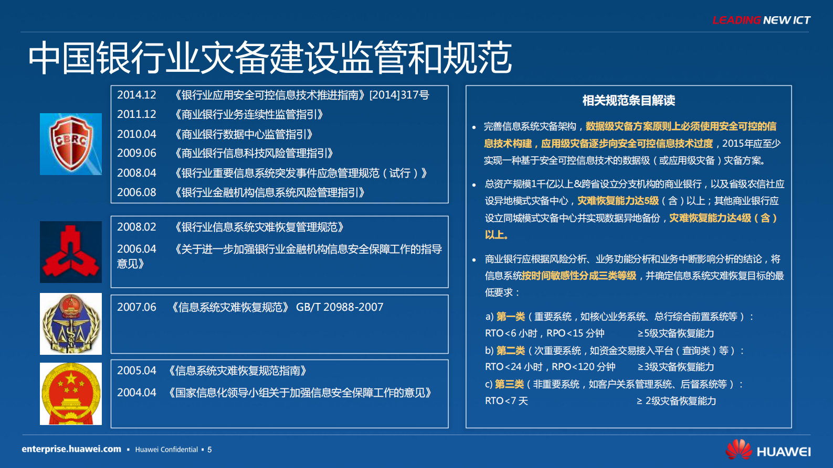
Task: Click the LEADING NEW ICT slogan
Action: pos(761,20)
